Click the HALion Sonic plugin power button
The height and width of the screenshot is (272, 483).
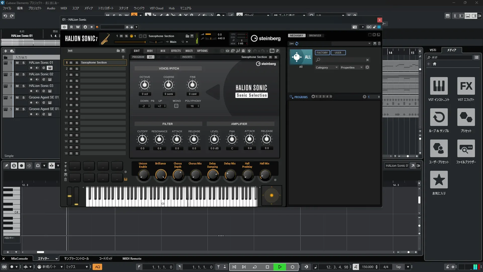(x=64, y=27)
